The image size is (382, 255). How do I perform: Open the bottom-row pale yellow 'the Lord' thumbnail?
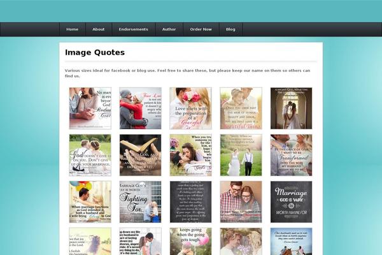pyautogui.click(x=90, y=242)
